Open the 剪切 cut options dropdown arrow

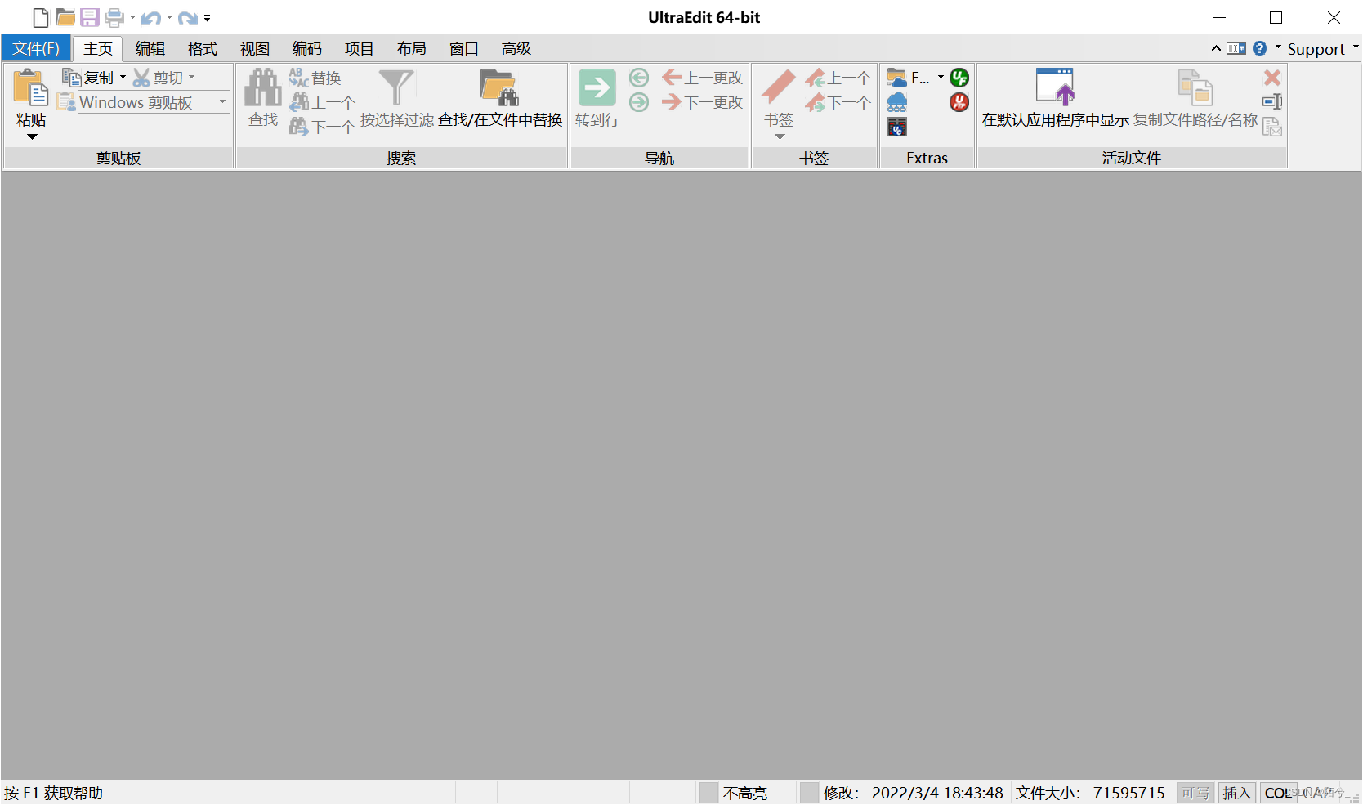point(192,78)
